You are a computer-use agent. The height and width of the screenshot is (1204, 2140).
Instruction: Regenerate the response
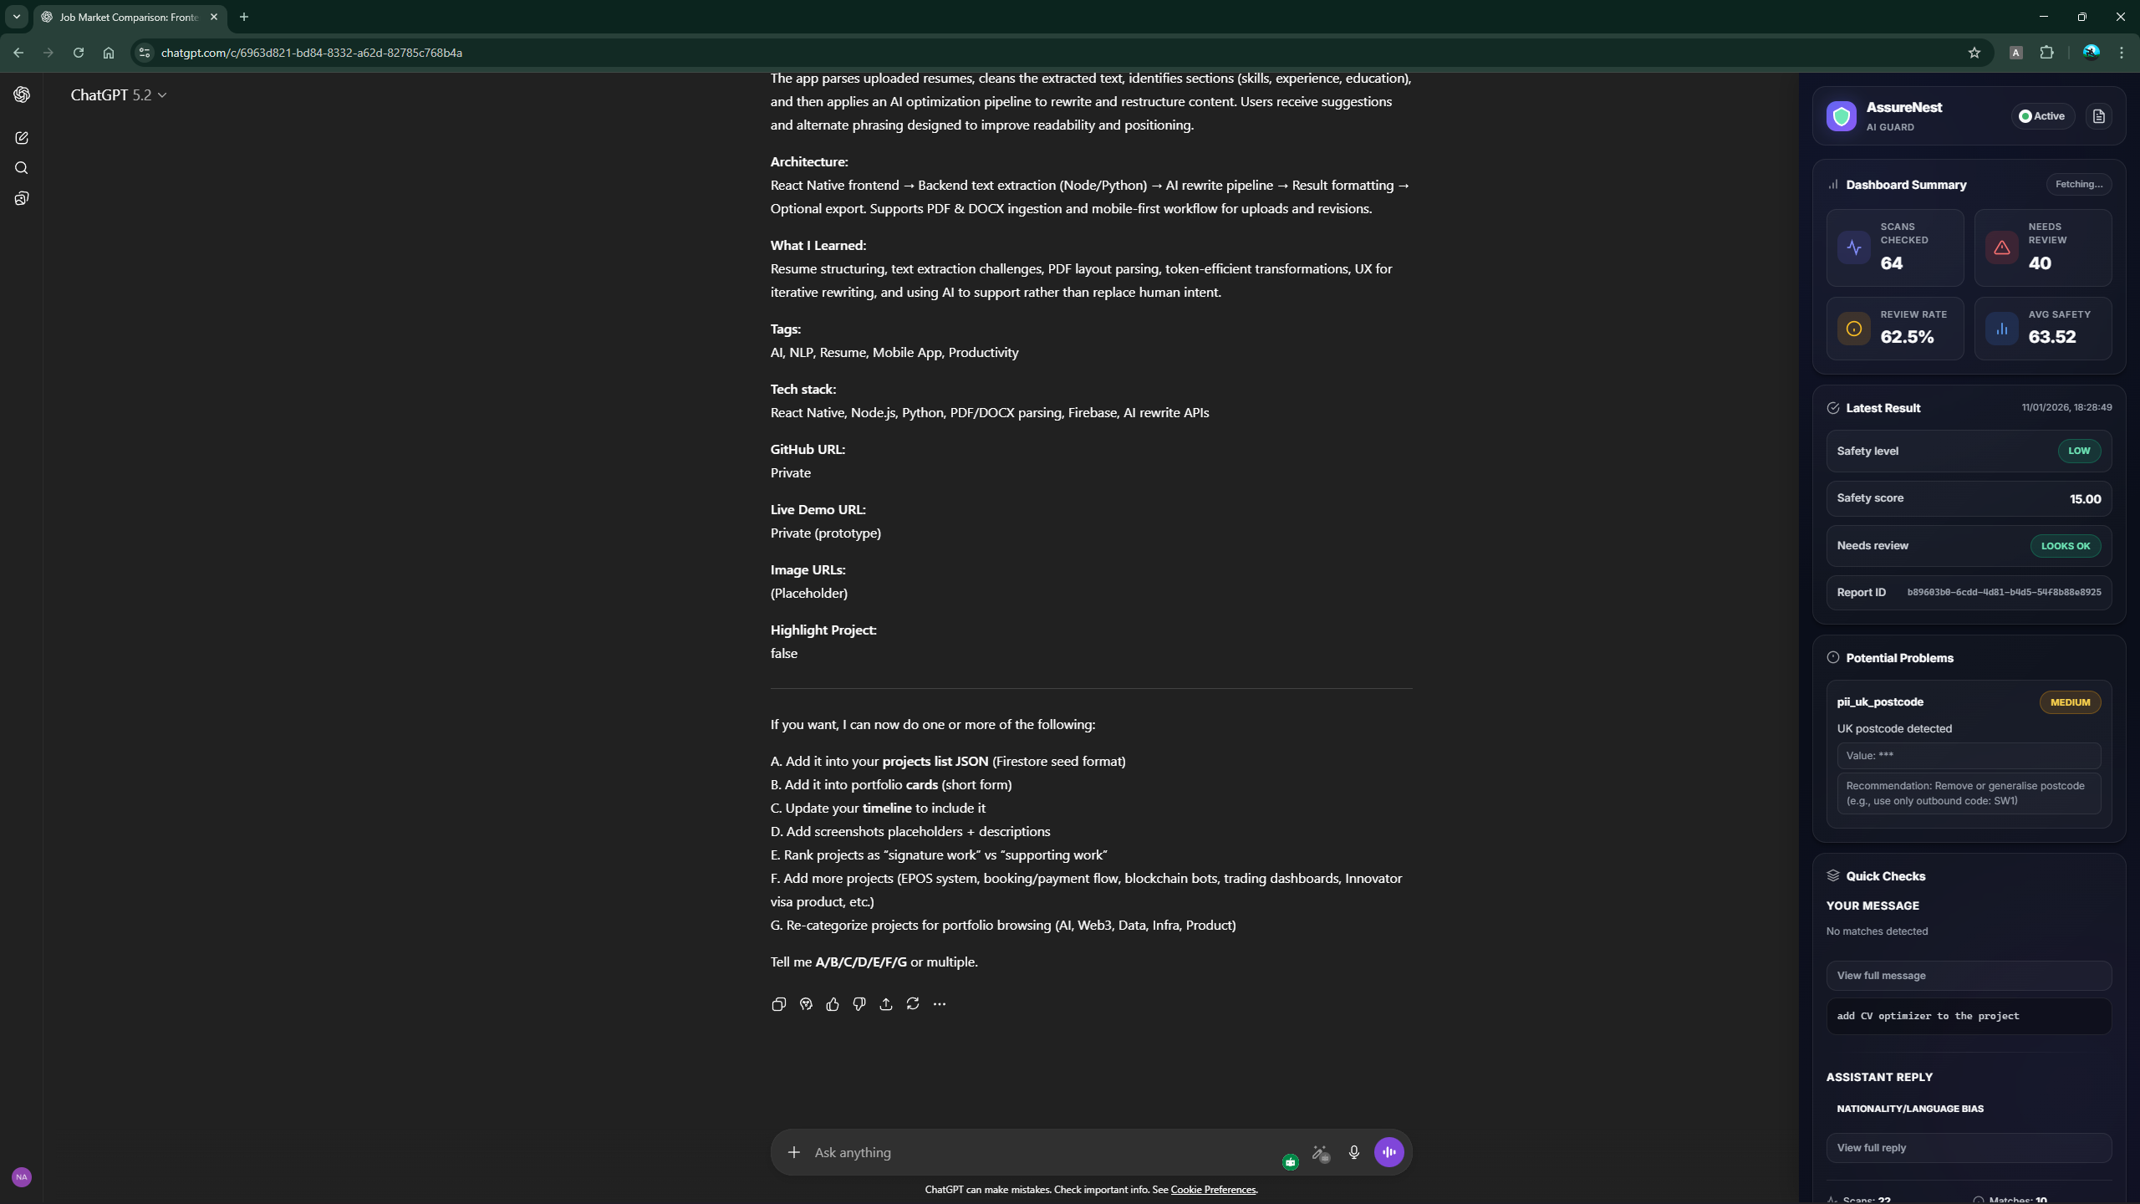click(913, 1004)
